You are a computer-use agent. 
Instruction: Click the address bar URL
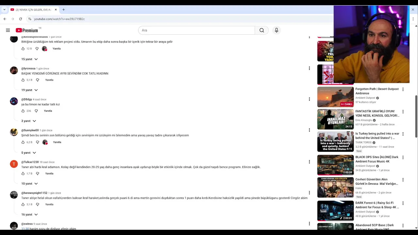pyautogui.click(x=59, y=19)
